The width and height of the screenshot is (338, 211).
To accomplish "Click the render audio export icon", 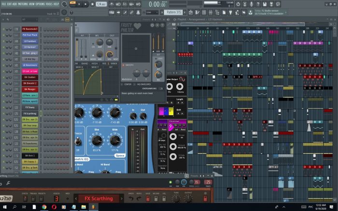I will (x=271, y=4).
